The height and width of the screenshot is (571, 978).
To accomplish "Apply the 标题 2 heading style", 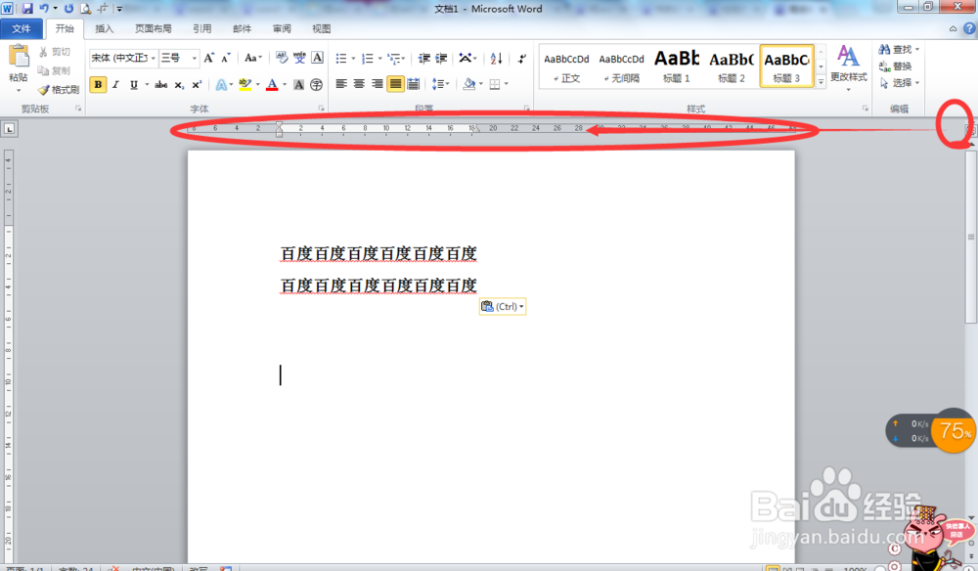I will 731,66.
